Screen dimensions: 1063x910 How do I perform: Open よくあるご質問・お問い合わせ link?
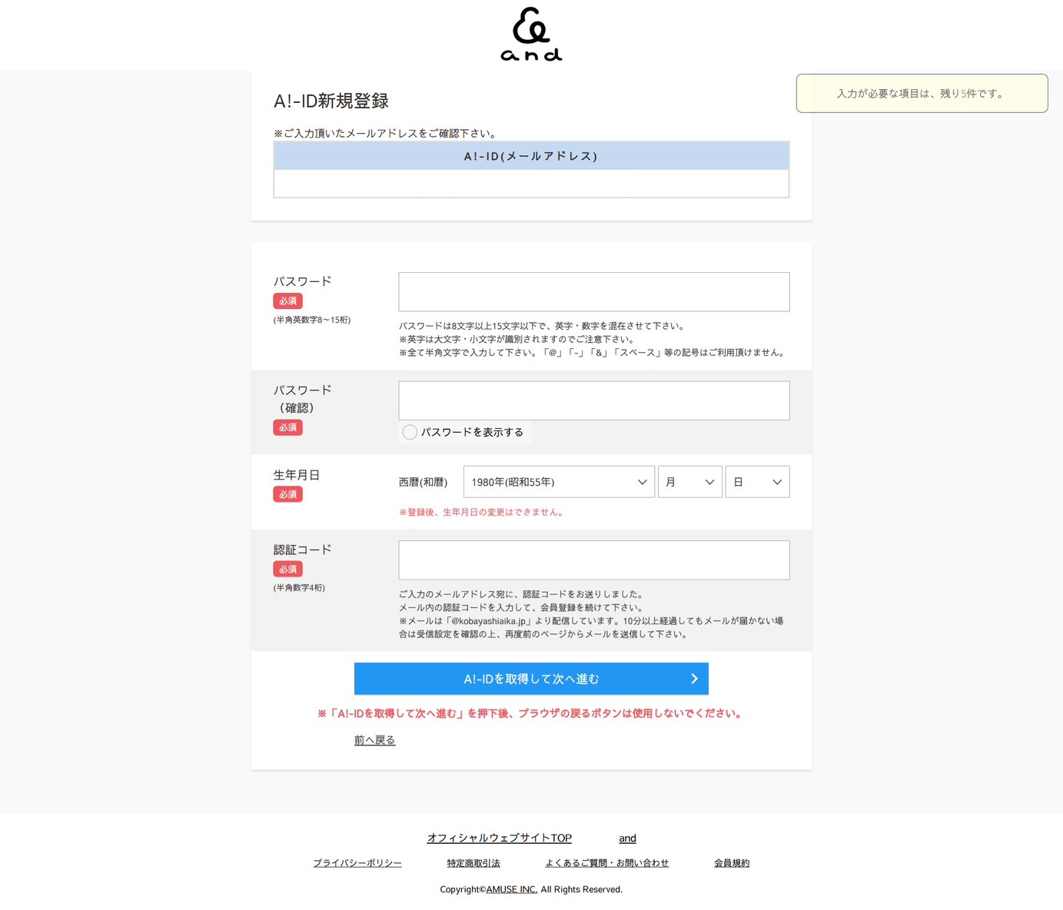click(x=606, y=863)
